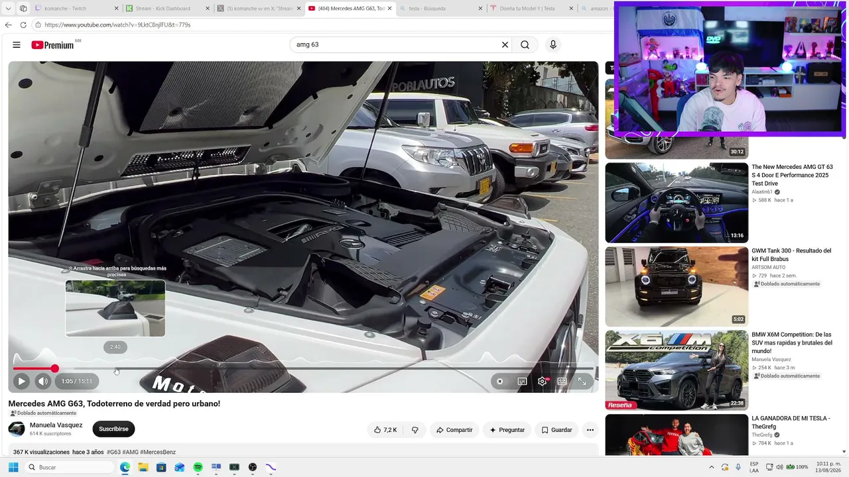Enter fullscreen video mode

pyautogui.click(x=582, y=381)
